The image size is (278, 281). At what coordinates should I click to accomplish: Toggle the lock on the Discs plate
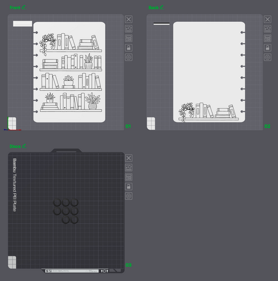click(128, 187)
